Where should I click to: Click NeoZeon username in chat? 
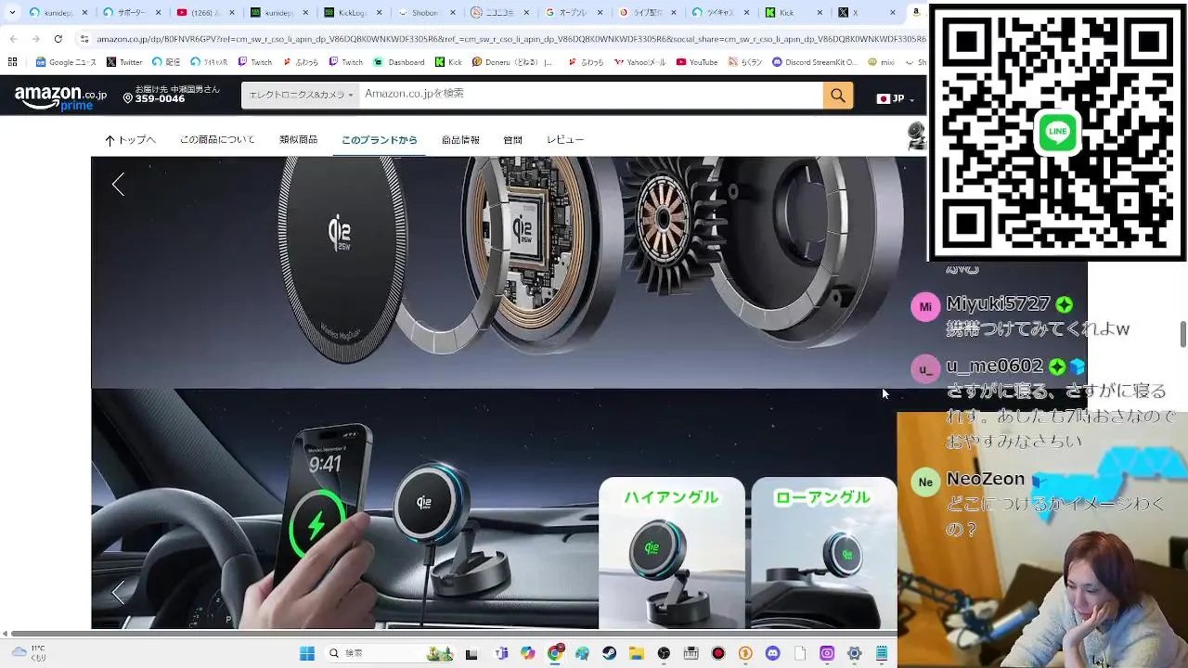(x=985, y=480)
